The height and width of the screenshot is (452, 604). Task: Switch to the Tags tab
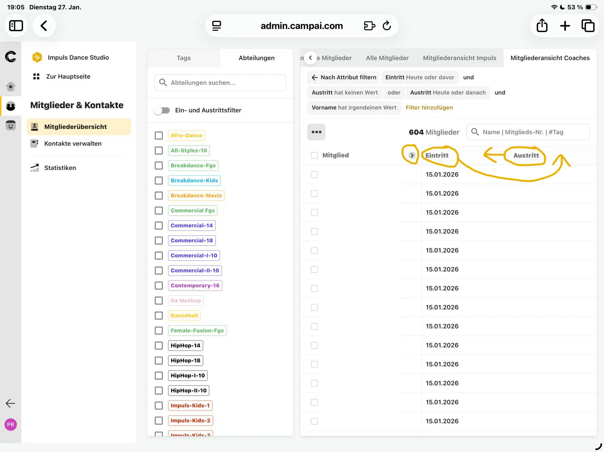[x=183, y=58]
